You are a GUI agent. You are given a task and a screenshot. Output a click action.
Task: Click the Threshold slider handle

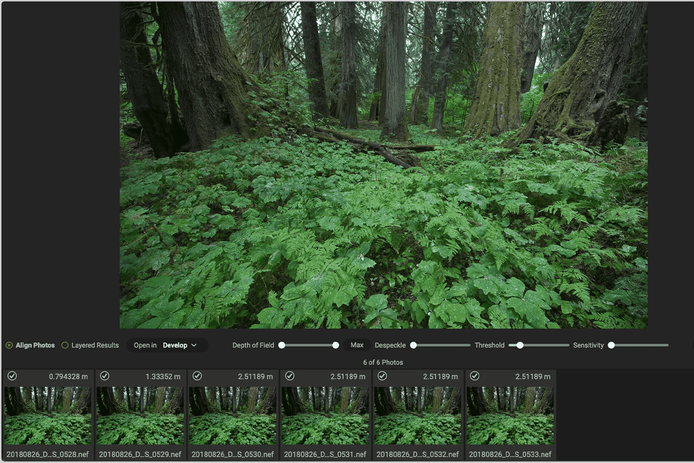[520, 345]
